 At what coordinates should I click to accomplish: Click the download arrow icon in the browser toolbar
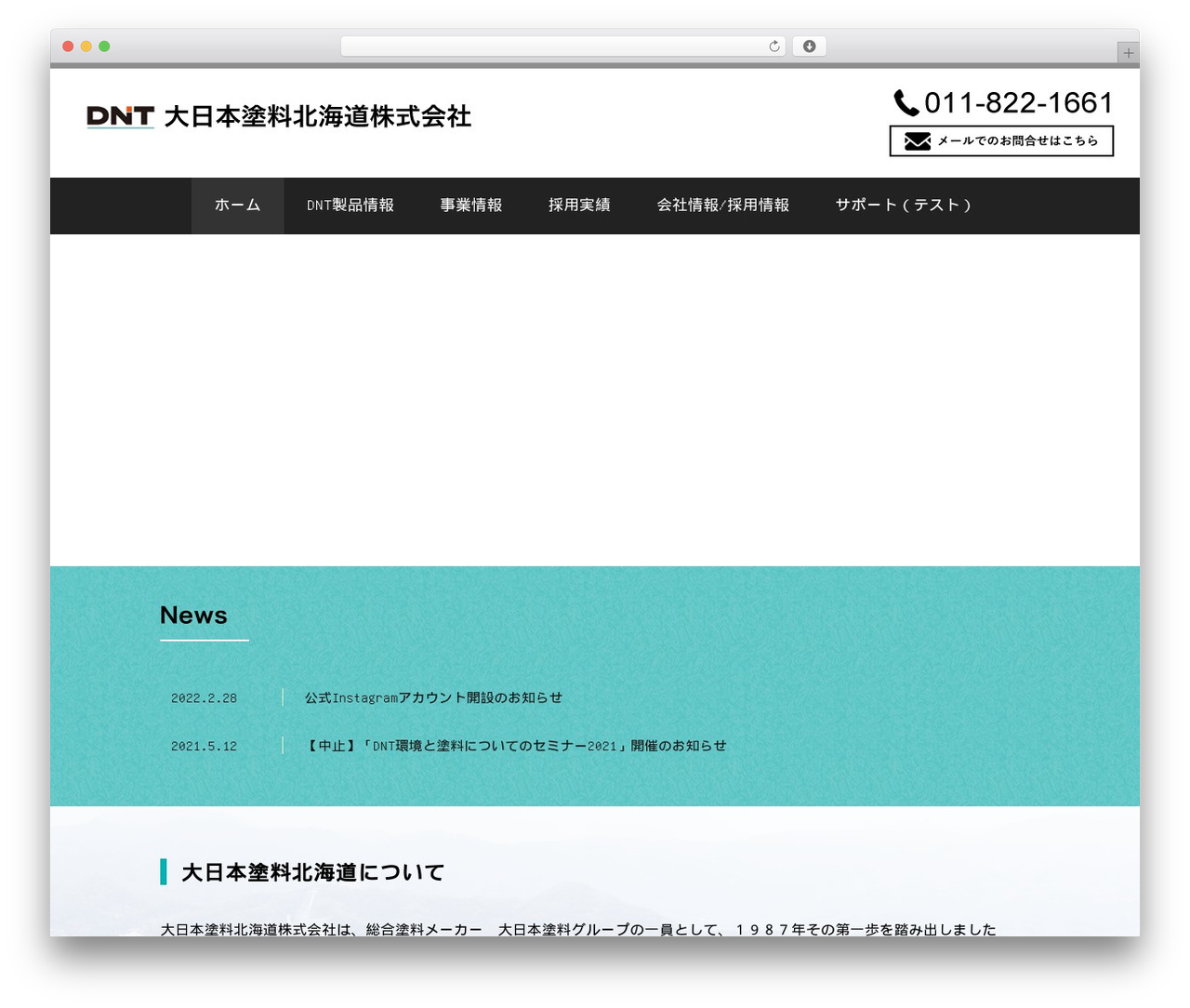click(x=810, y=46)
